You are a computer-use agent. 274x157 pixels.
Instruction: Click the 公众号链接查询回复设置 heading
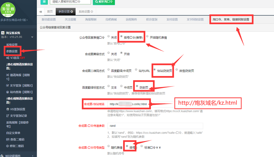tap(55, 27)
